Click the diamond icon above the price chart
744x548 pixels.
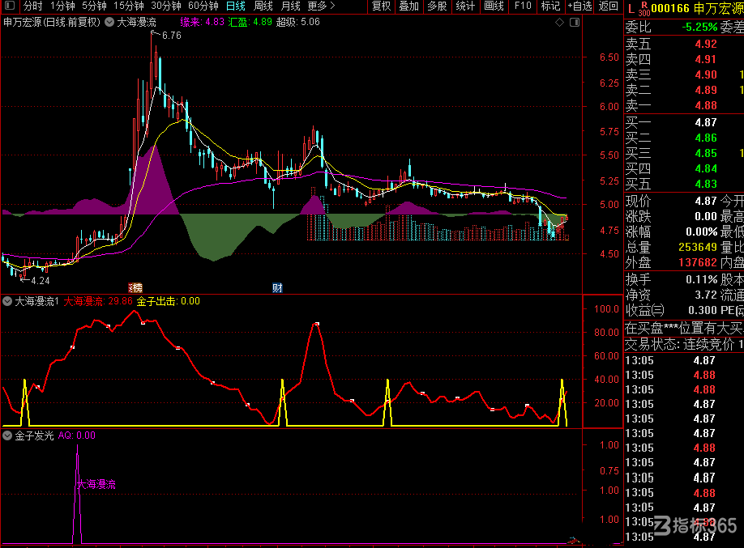[559, 23]
